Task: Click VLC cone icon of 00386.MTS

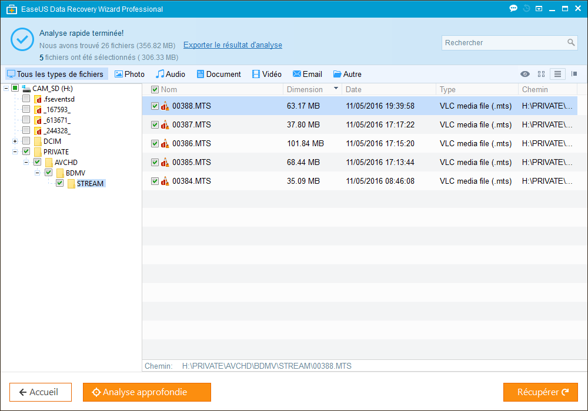Action: click(x=165, y=144)
